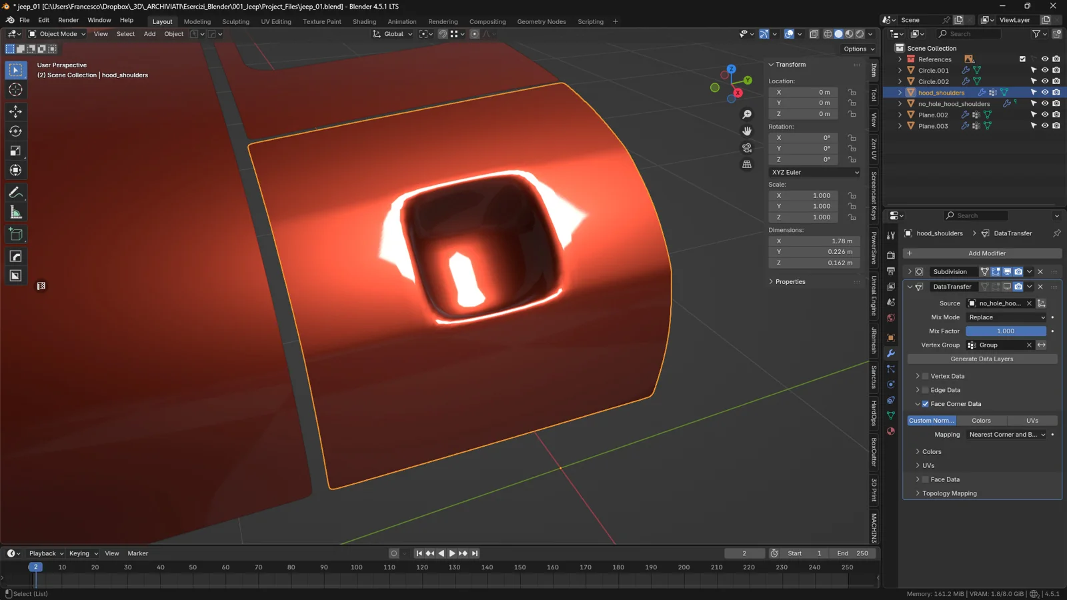Open the Object Mode dropdown
The width and height of the screenshot is (1067, 600).
click(x=57, y=34)
